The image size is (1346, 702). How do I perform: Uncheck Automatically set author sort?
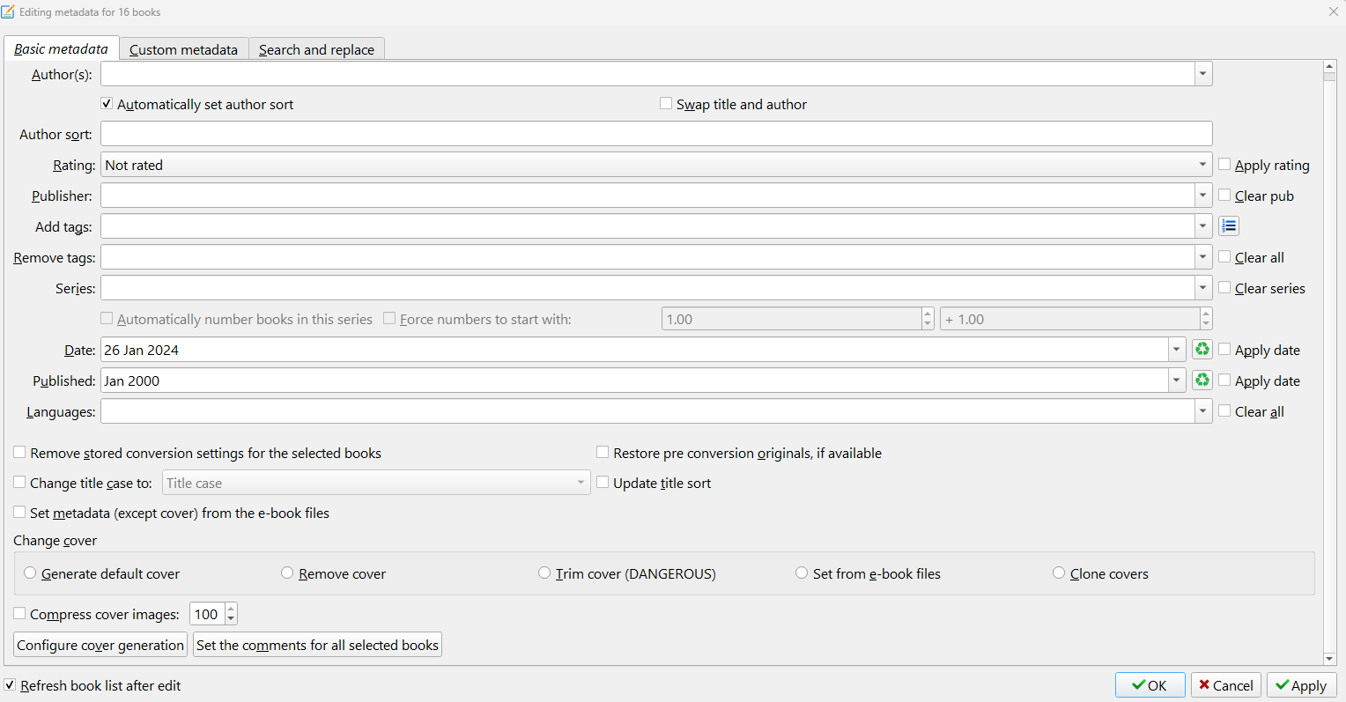(107, 104)
